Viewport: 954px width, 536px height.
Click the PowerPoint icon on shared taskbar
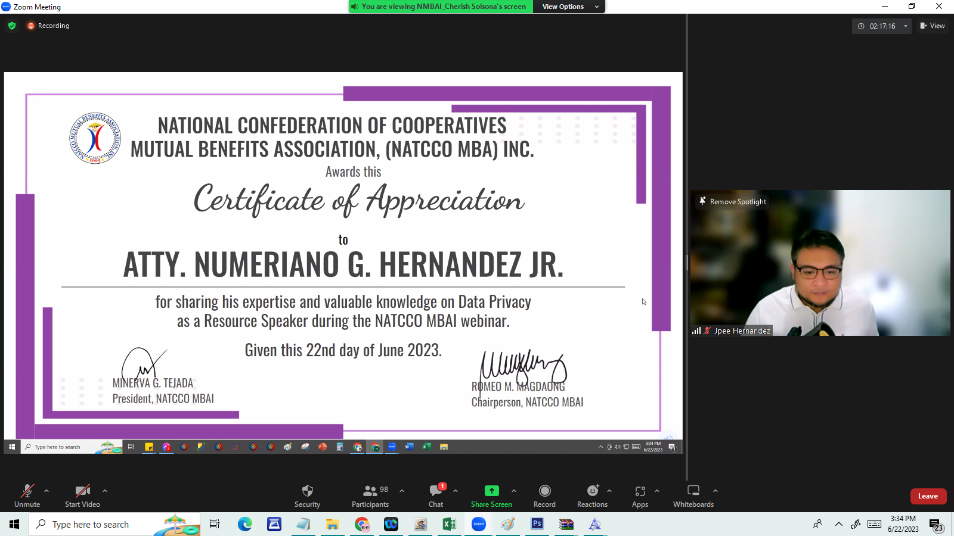pos(323,447)
